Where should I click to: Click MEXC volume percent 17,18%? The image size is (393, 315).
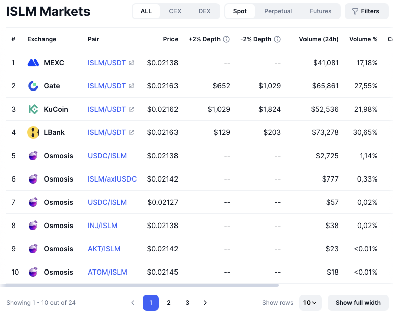[367, 63]
